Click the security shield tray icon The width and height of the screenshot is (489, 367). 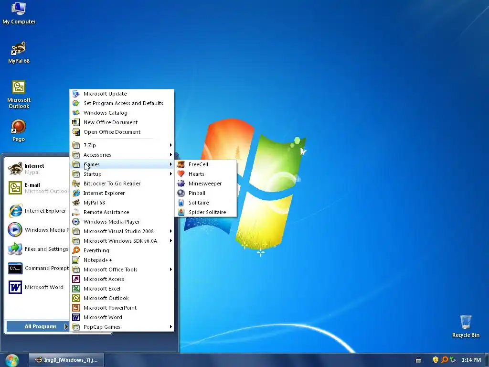click(436, 360)
